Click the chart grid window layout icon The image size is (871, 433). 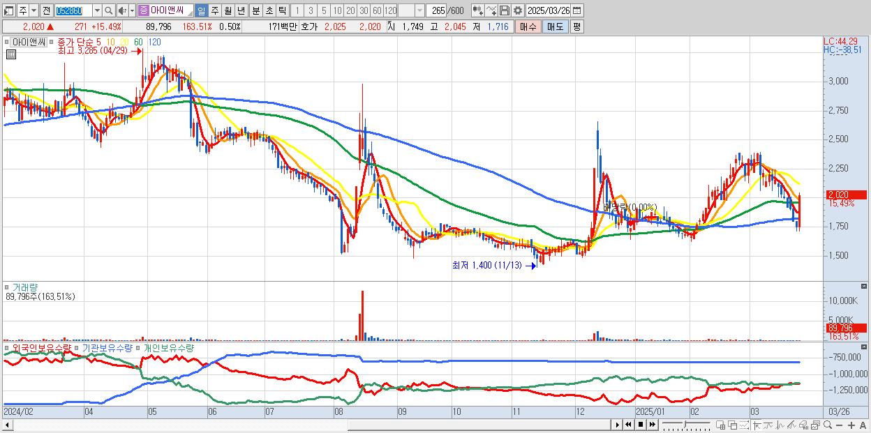click(722, 425)
